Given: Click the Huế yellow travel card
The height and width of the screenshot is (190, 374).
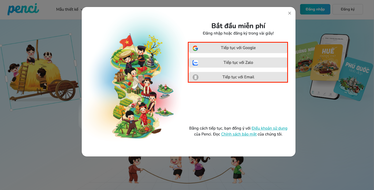Looking at the screenshot, I should point(326,62).
